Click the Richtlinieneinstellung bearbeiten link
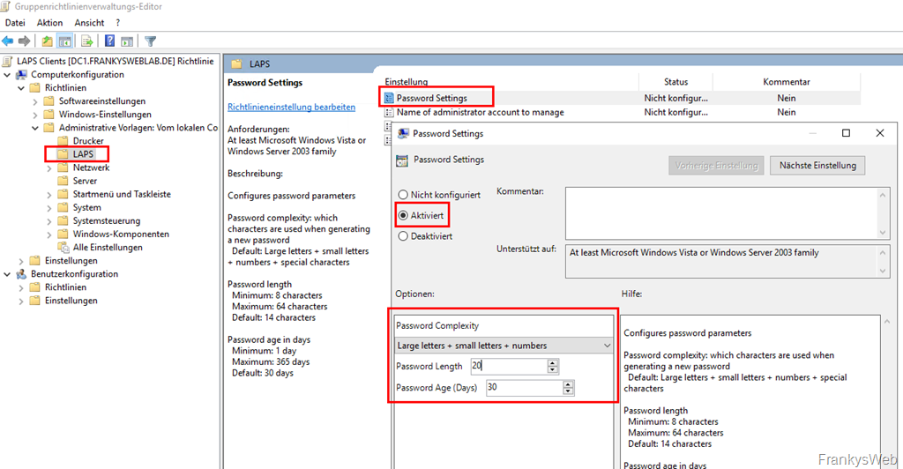Screen dimensions: 903x469 pyautogui.click(x=291, y=107)
